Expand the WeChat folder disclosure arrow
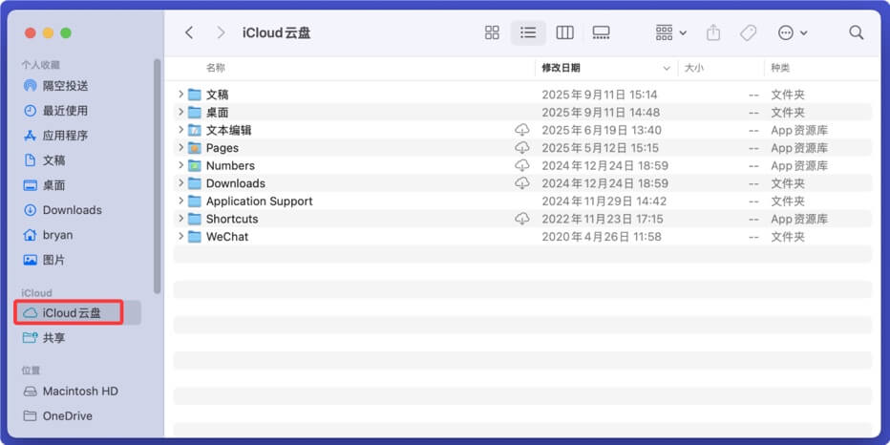 pyautogui.click(x=180, y=237)
